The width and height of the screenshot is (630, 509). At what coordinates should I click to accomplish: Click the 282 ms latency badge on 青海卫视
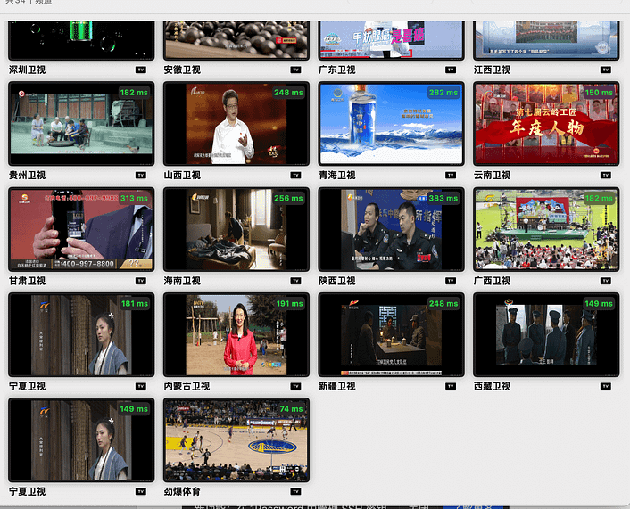(x=443, y=93)
